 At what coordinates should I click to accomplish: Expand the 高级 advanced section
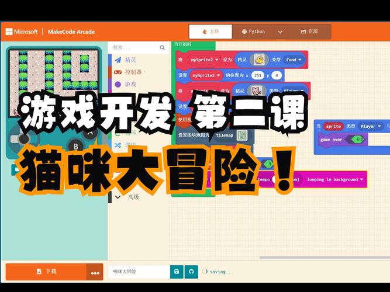pyautogui.click(x=139, y=197)
